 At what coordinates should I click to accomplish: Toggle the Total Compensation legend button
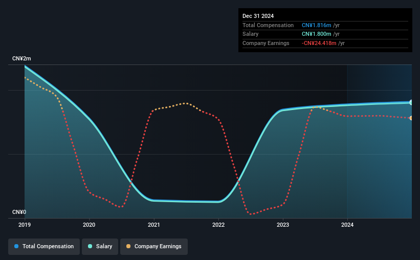(44, 247)
